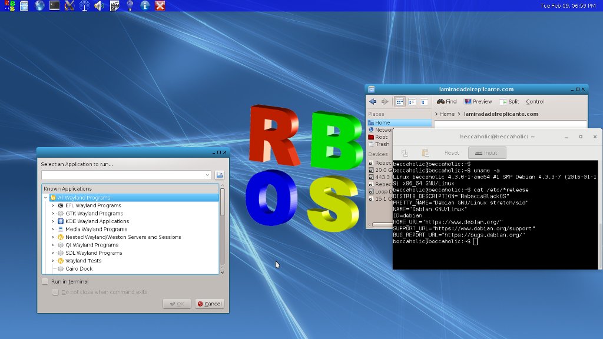Click Reset in the terminal toolbar
The image size is (603, 339).
[x=452, y=152]
